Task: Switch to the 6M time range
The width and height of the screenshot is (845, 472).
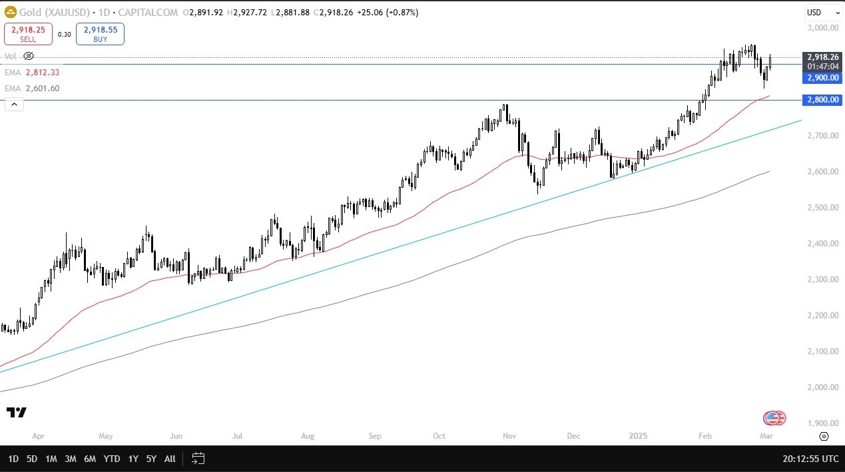Action: (90, 458)
